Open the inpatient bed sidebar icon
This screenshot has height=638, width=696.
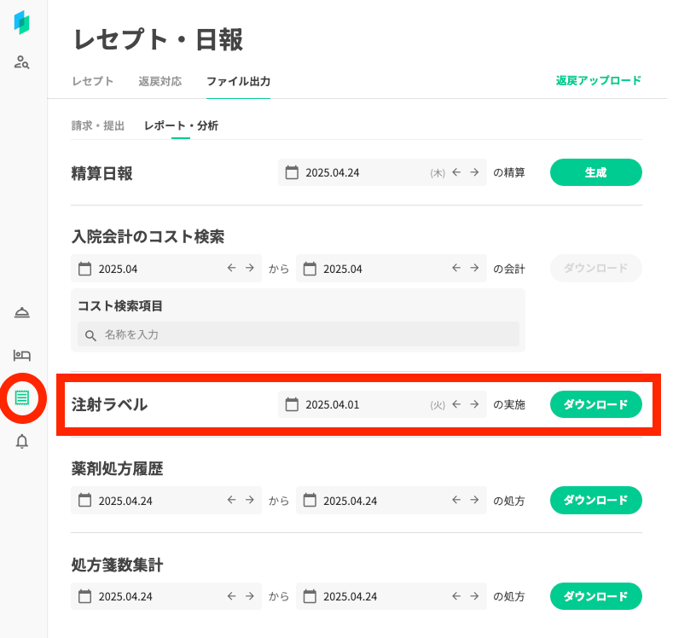click(x=22, y=355)
